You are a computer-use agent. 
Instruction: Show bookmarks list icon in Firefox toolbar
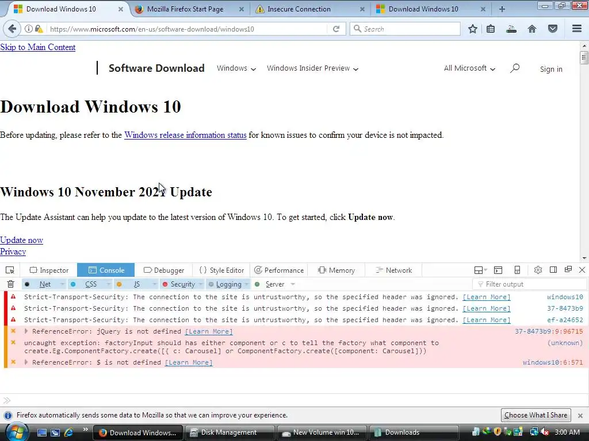coord(491,29)
